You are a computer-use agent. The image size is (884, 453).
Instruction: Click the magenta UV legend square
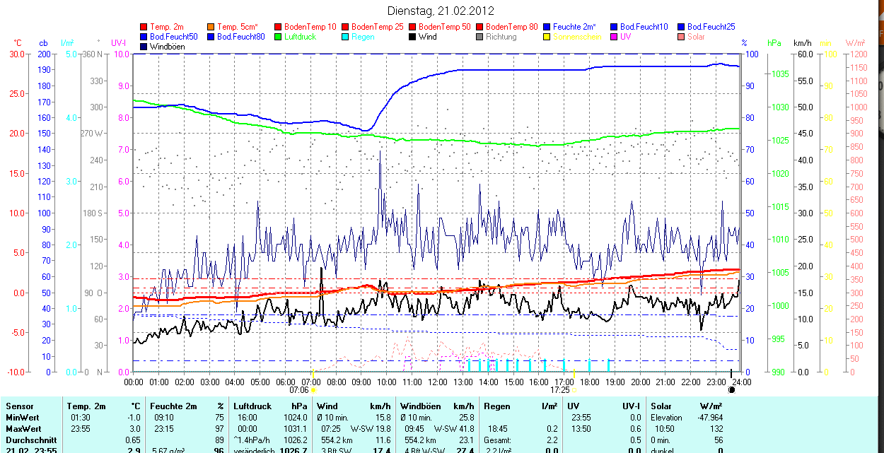(615, 37)
